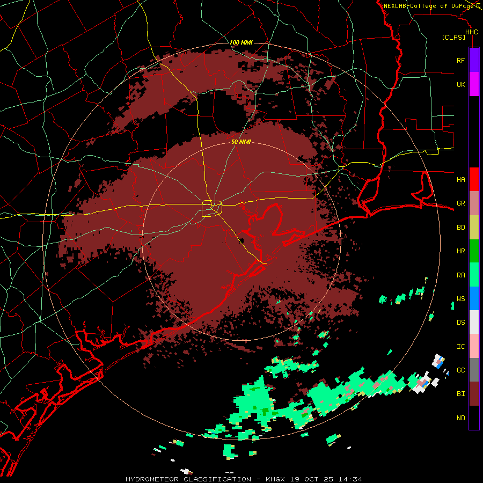Click the "GR" legend label
Screen dimensions: 483x483
[460, 203]
